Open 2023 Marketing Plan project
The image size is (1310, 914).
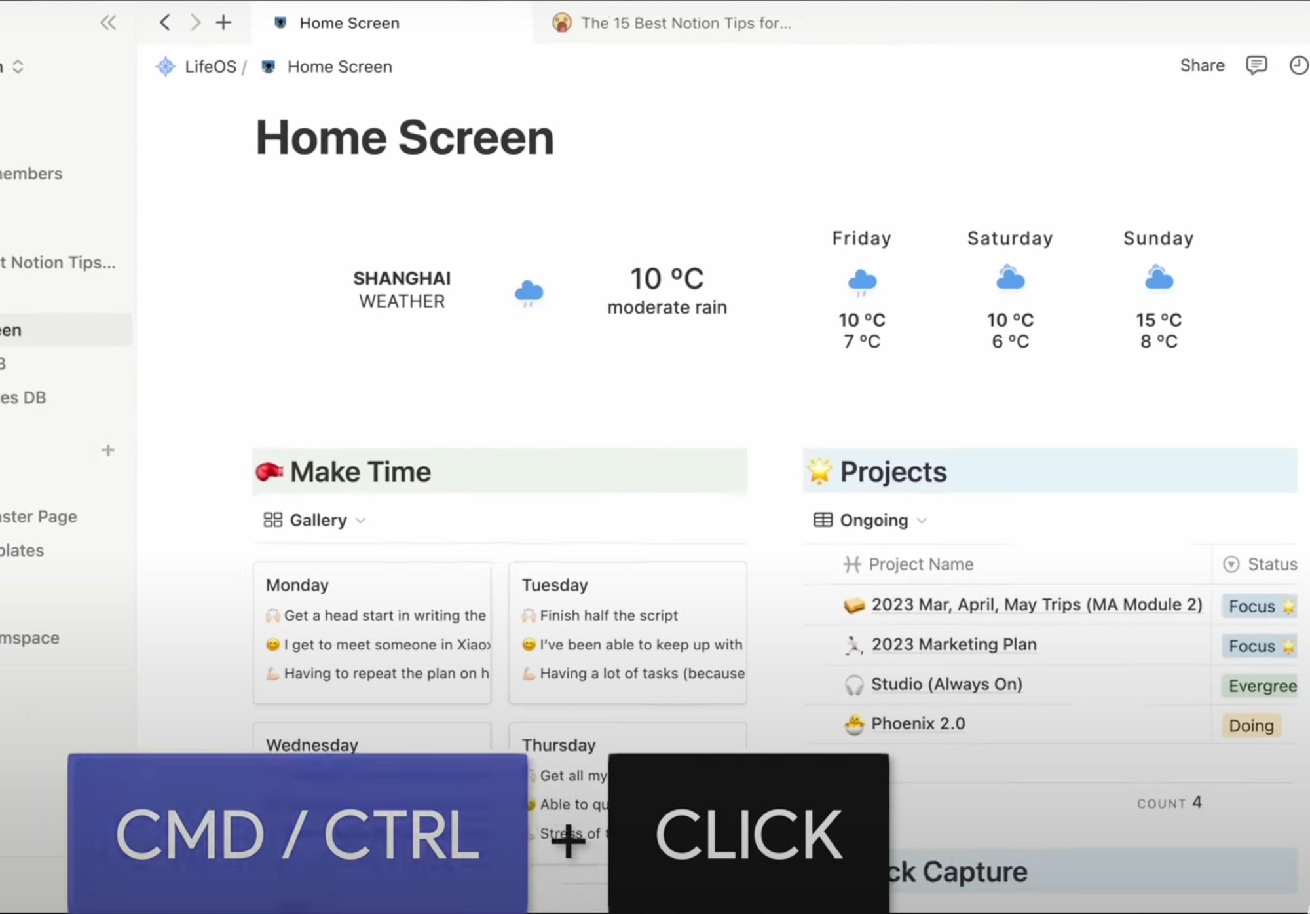954,645
